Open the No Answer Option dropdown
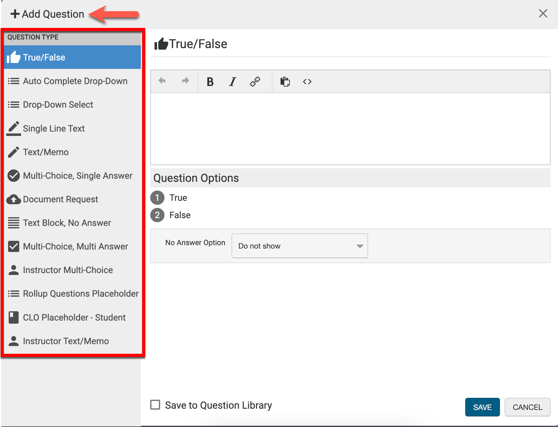 [x=299, y=246]
